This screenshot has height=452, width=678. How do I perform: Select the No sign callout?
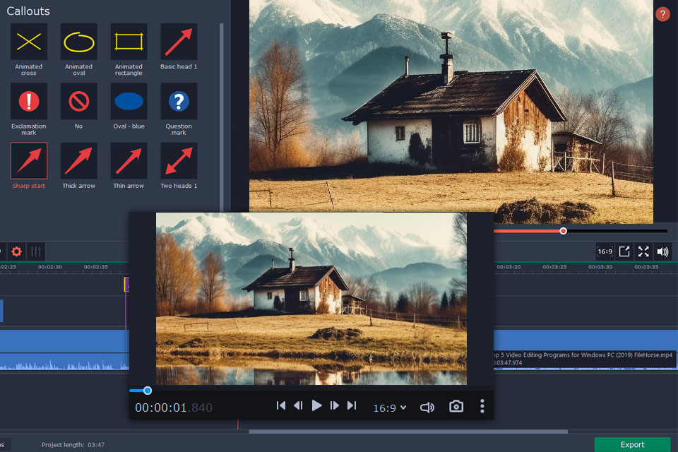[x=78, y=101]
